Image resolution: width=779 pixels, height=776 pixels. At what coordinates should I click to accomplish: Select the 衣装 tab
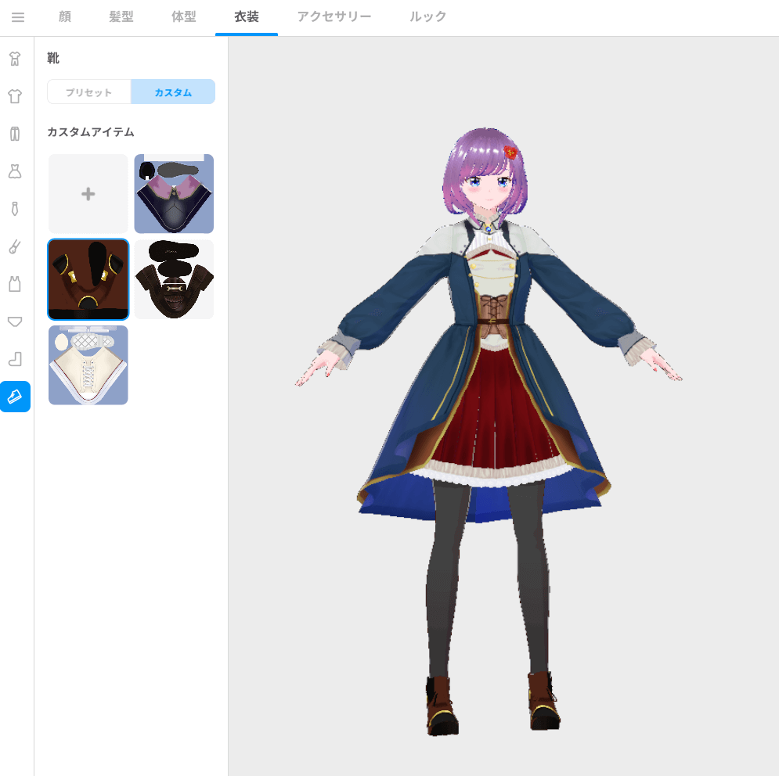[247, 17]
